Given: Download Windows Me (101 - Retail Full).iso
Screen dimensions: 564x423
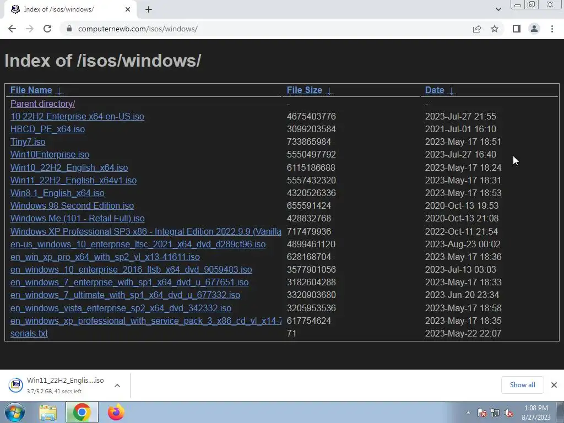Looking at the screenshot, I should [77, 218].
